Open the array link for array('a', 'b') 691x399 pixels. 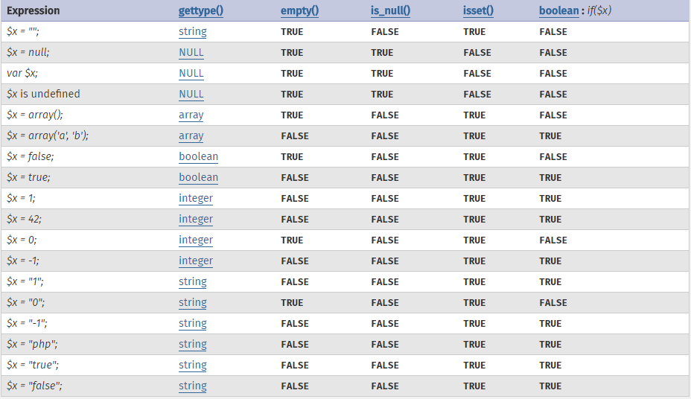point(191,136)
